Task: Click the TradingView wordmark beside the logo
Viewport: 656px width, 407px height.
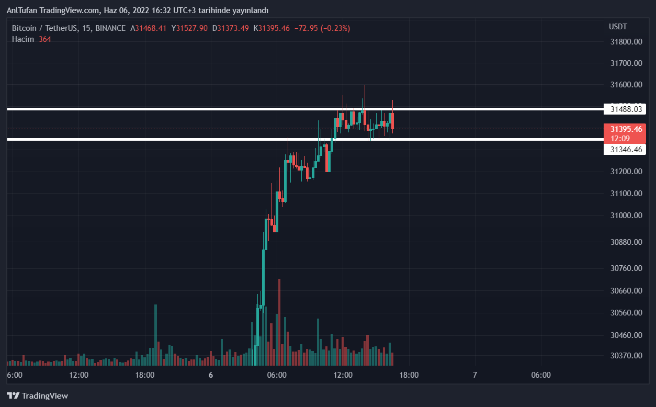Action: [45, 396]
